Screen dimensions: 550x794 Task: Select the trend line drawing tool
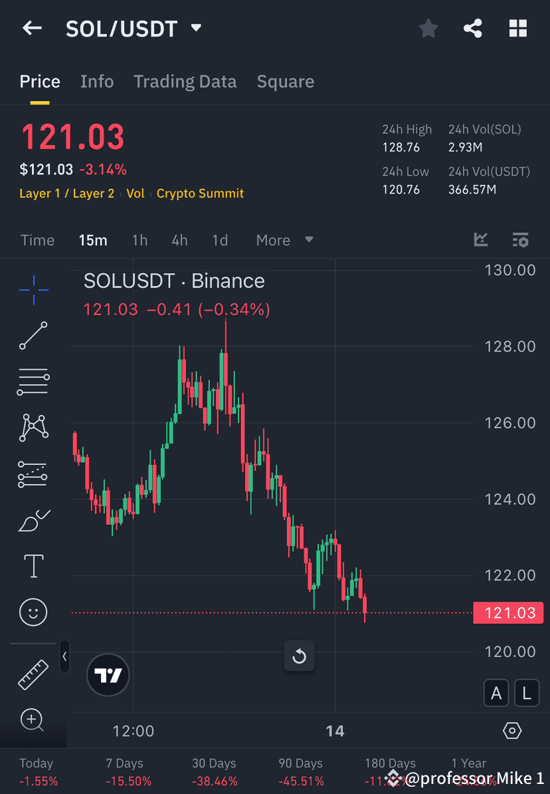tap(33, 336)
